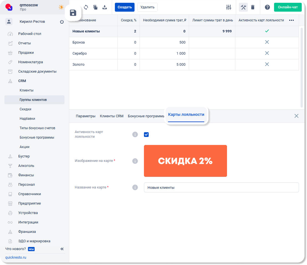307x265 pixels.
Task: Click the Название на карте input field
Action: [x=221, y=187]
